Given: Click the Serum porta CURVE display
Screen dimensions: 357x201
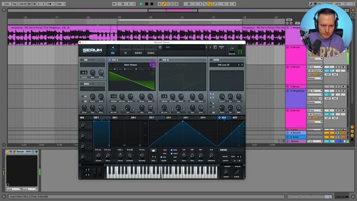Looking at the screenshot, I should point(237,172).
